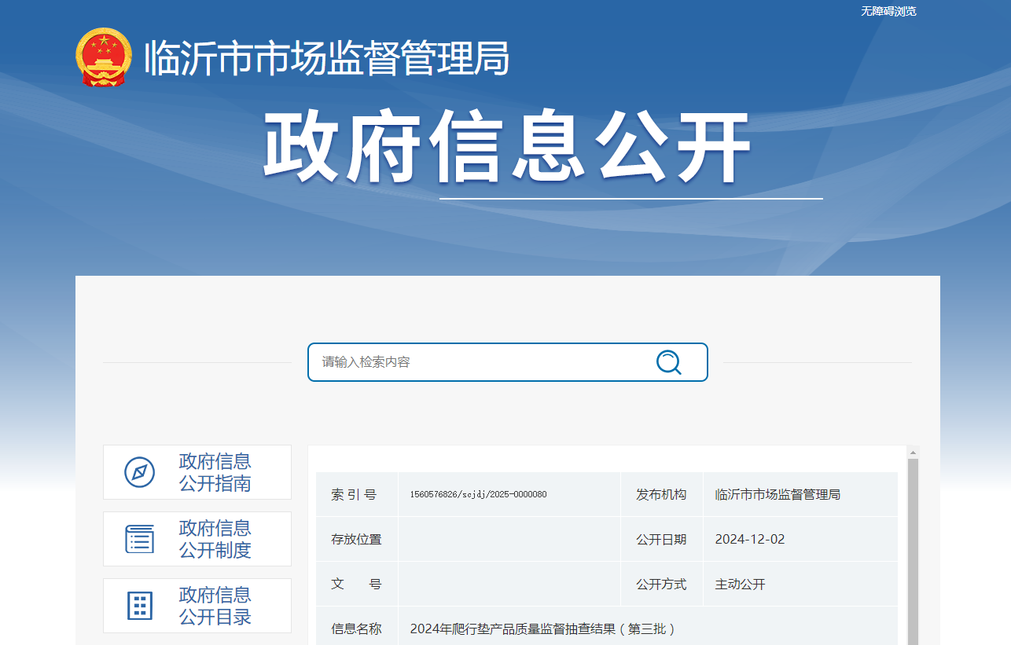Viewport: 1011px width, 645px height.
Task: Click the compass icon for 公开指南
Action: point(139,472)
